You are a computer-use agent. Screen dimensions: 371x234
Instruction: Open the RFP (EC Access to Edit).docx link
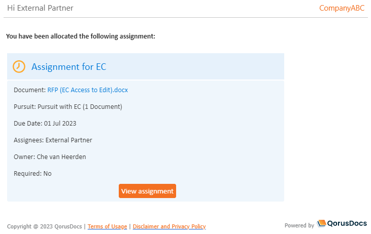(87, 90)
